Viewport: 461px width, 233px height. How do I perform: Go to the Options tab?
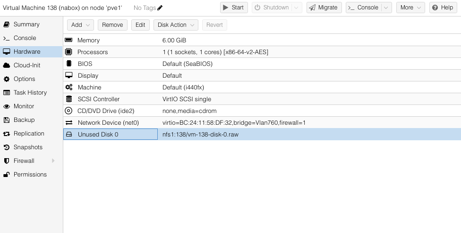tap(31, 79)
